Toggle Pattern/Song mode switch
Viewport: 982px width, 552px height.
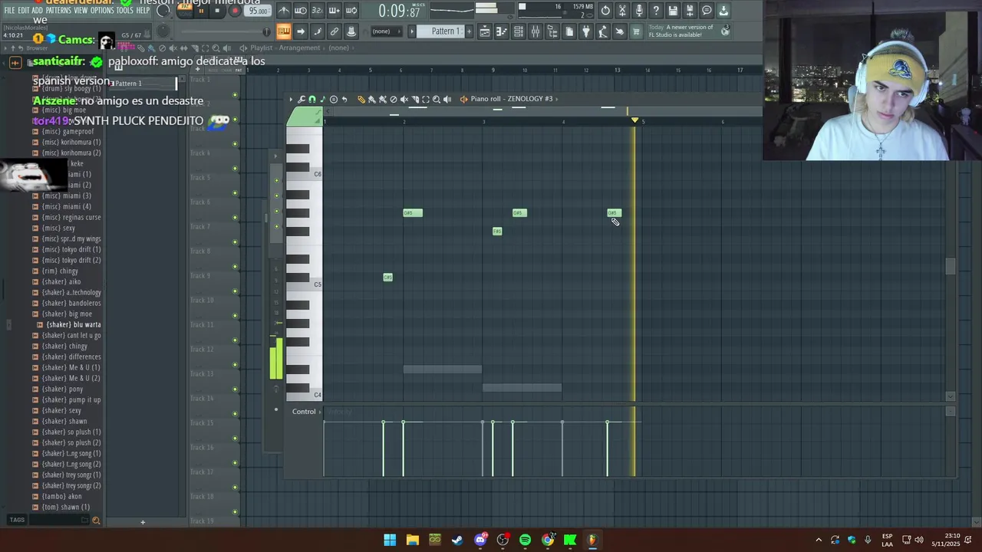click(184, 11)
